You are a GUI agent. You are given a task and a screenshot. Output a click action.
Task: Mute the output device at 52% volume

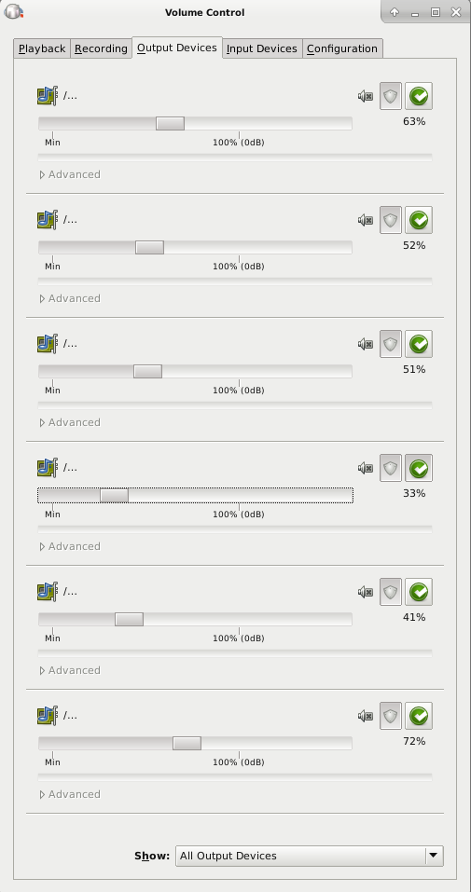tap(366, 220)
